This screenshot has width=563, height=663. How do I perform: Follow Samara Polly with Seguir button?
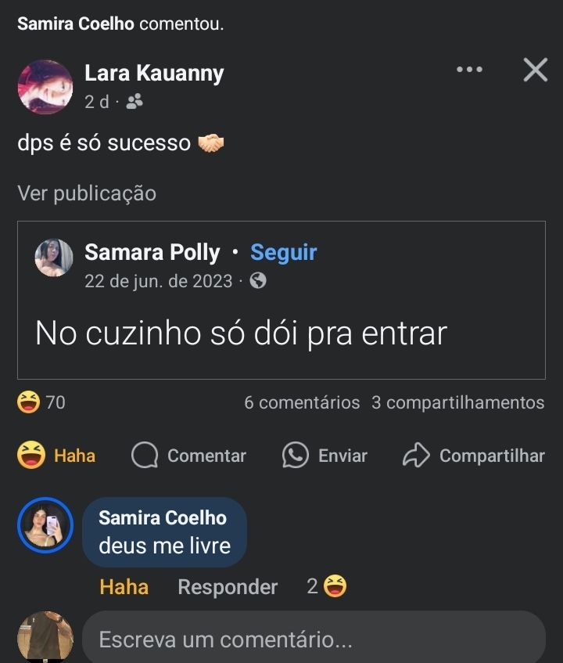point(283,253)
